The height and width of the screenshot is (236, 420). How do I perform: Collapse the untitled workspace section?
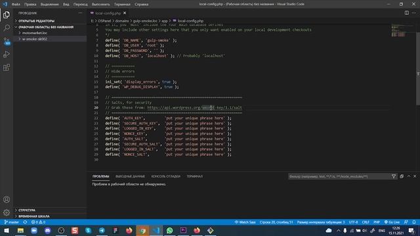coord(50,27)
